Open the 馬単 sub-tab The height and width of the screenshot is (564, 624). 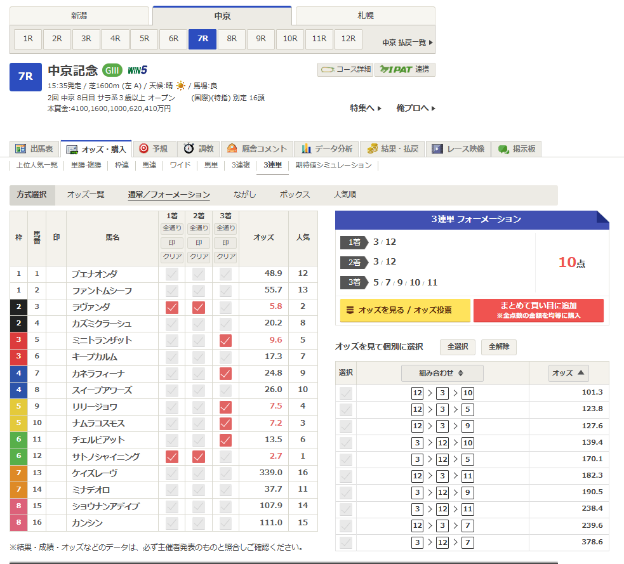pos(211,165)
